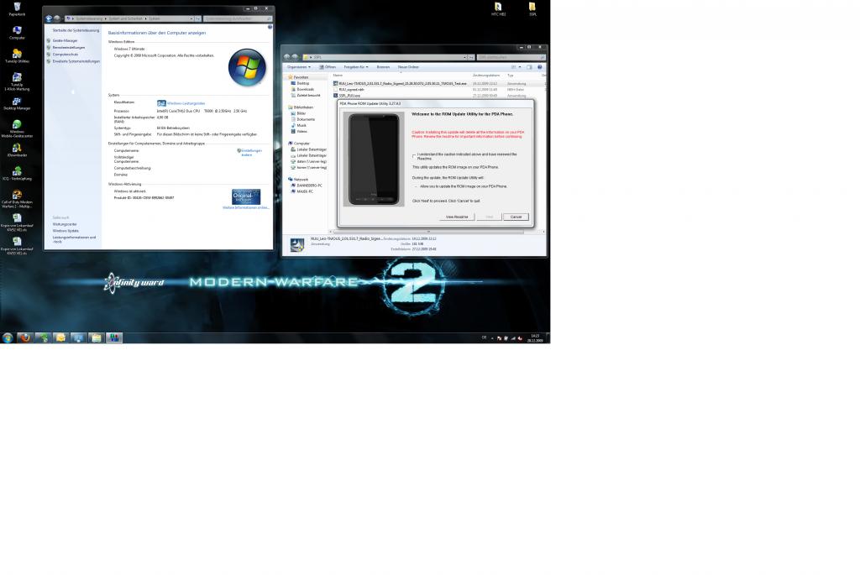
Task: Click the Windows-Leistungsindex link
Action: tap(186, 103)
